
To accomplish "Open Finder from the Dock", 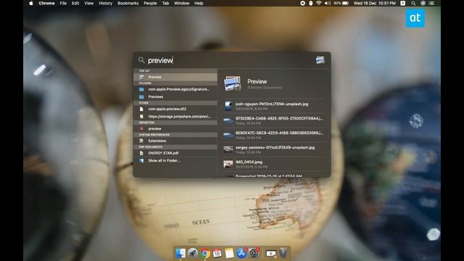I will pos(181,253).
